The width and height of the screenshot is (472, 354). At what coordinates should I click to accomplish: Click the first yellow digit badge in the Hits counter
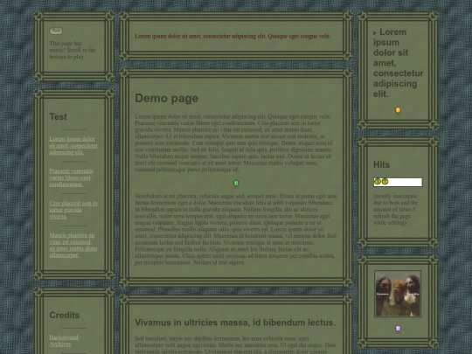pos(378,182)
